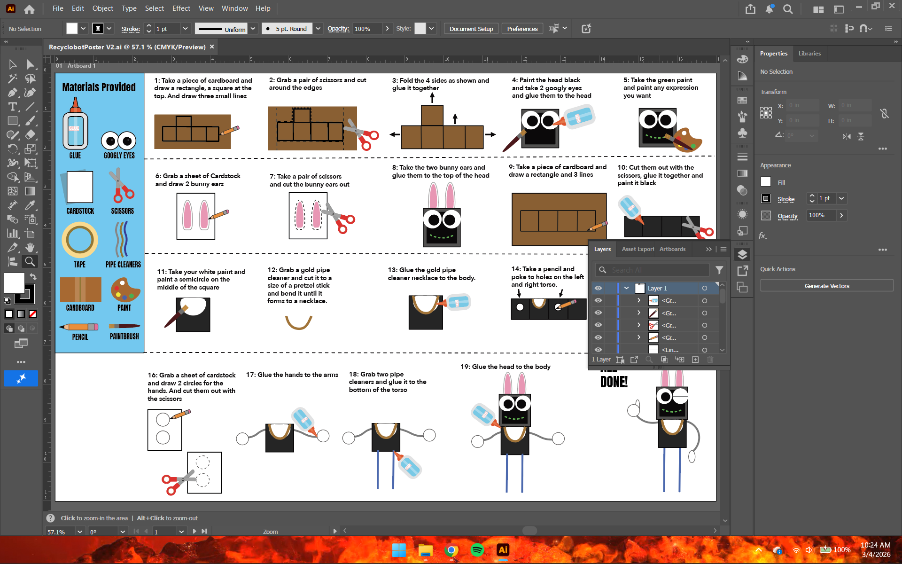The width and height of the screenshot is (902, 564).
Task: Pick the Eyedropper tool
Action: [30, 205]
